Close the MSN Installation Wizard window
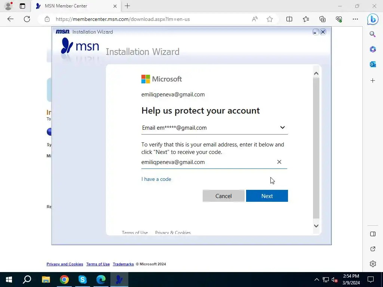This screenshot has width=383, height=287. pos(323,32)
